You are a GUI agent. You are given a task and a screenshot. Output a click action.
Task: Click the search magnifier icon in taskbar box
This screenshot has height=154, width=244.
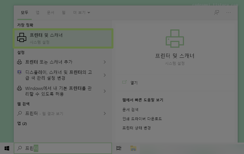[x=19, y=148]
